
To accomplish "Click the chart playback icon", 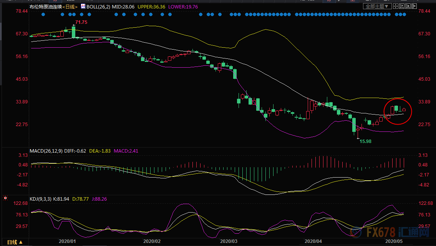I will [x=408, y=6].
